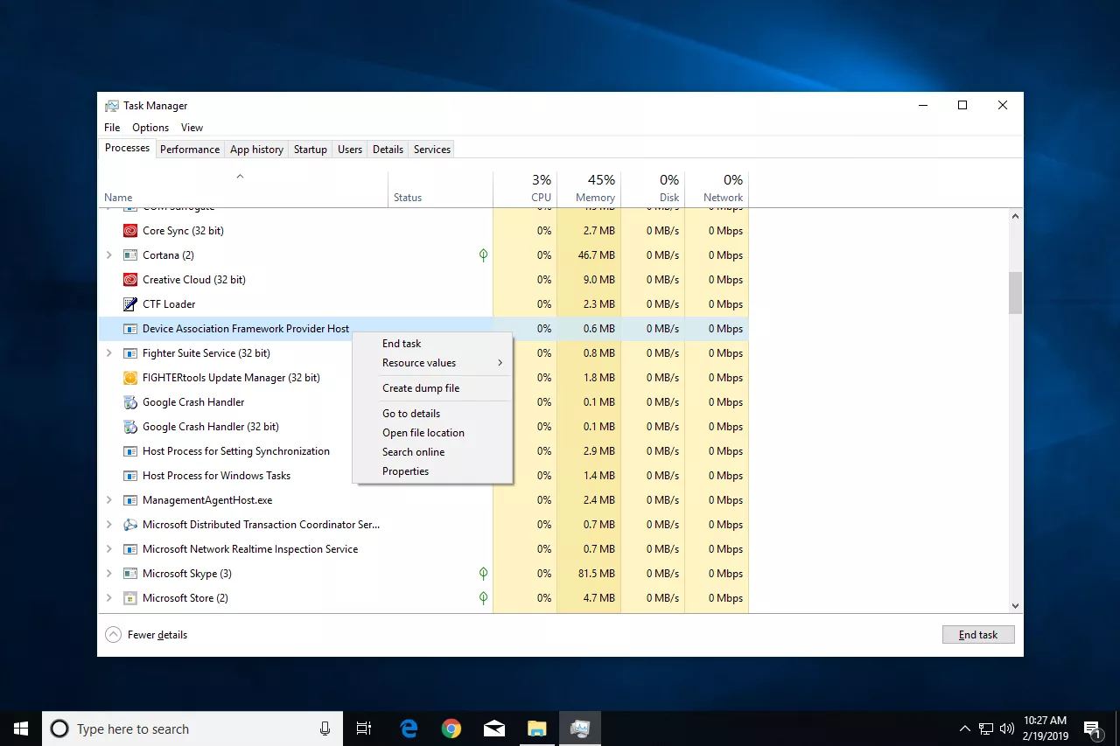The width and height of the screenshot is (1120, 746).
Task: Open the View menu
Action: tap(192, 128)
